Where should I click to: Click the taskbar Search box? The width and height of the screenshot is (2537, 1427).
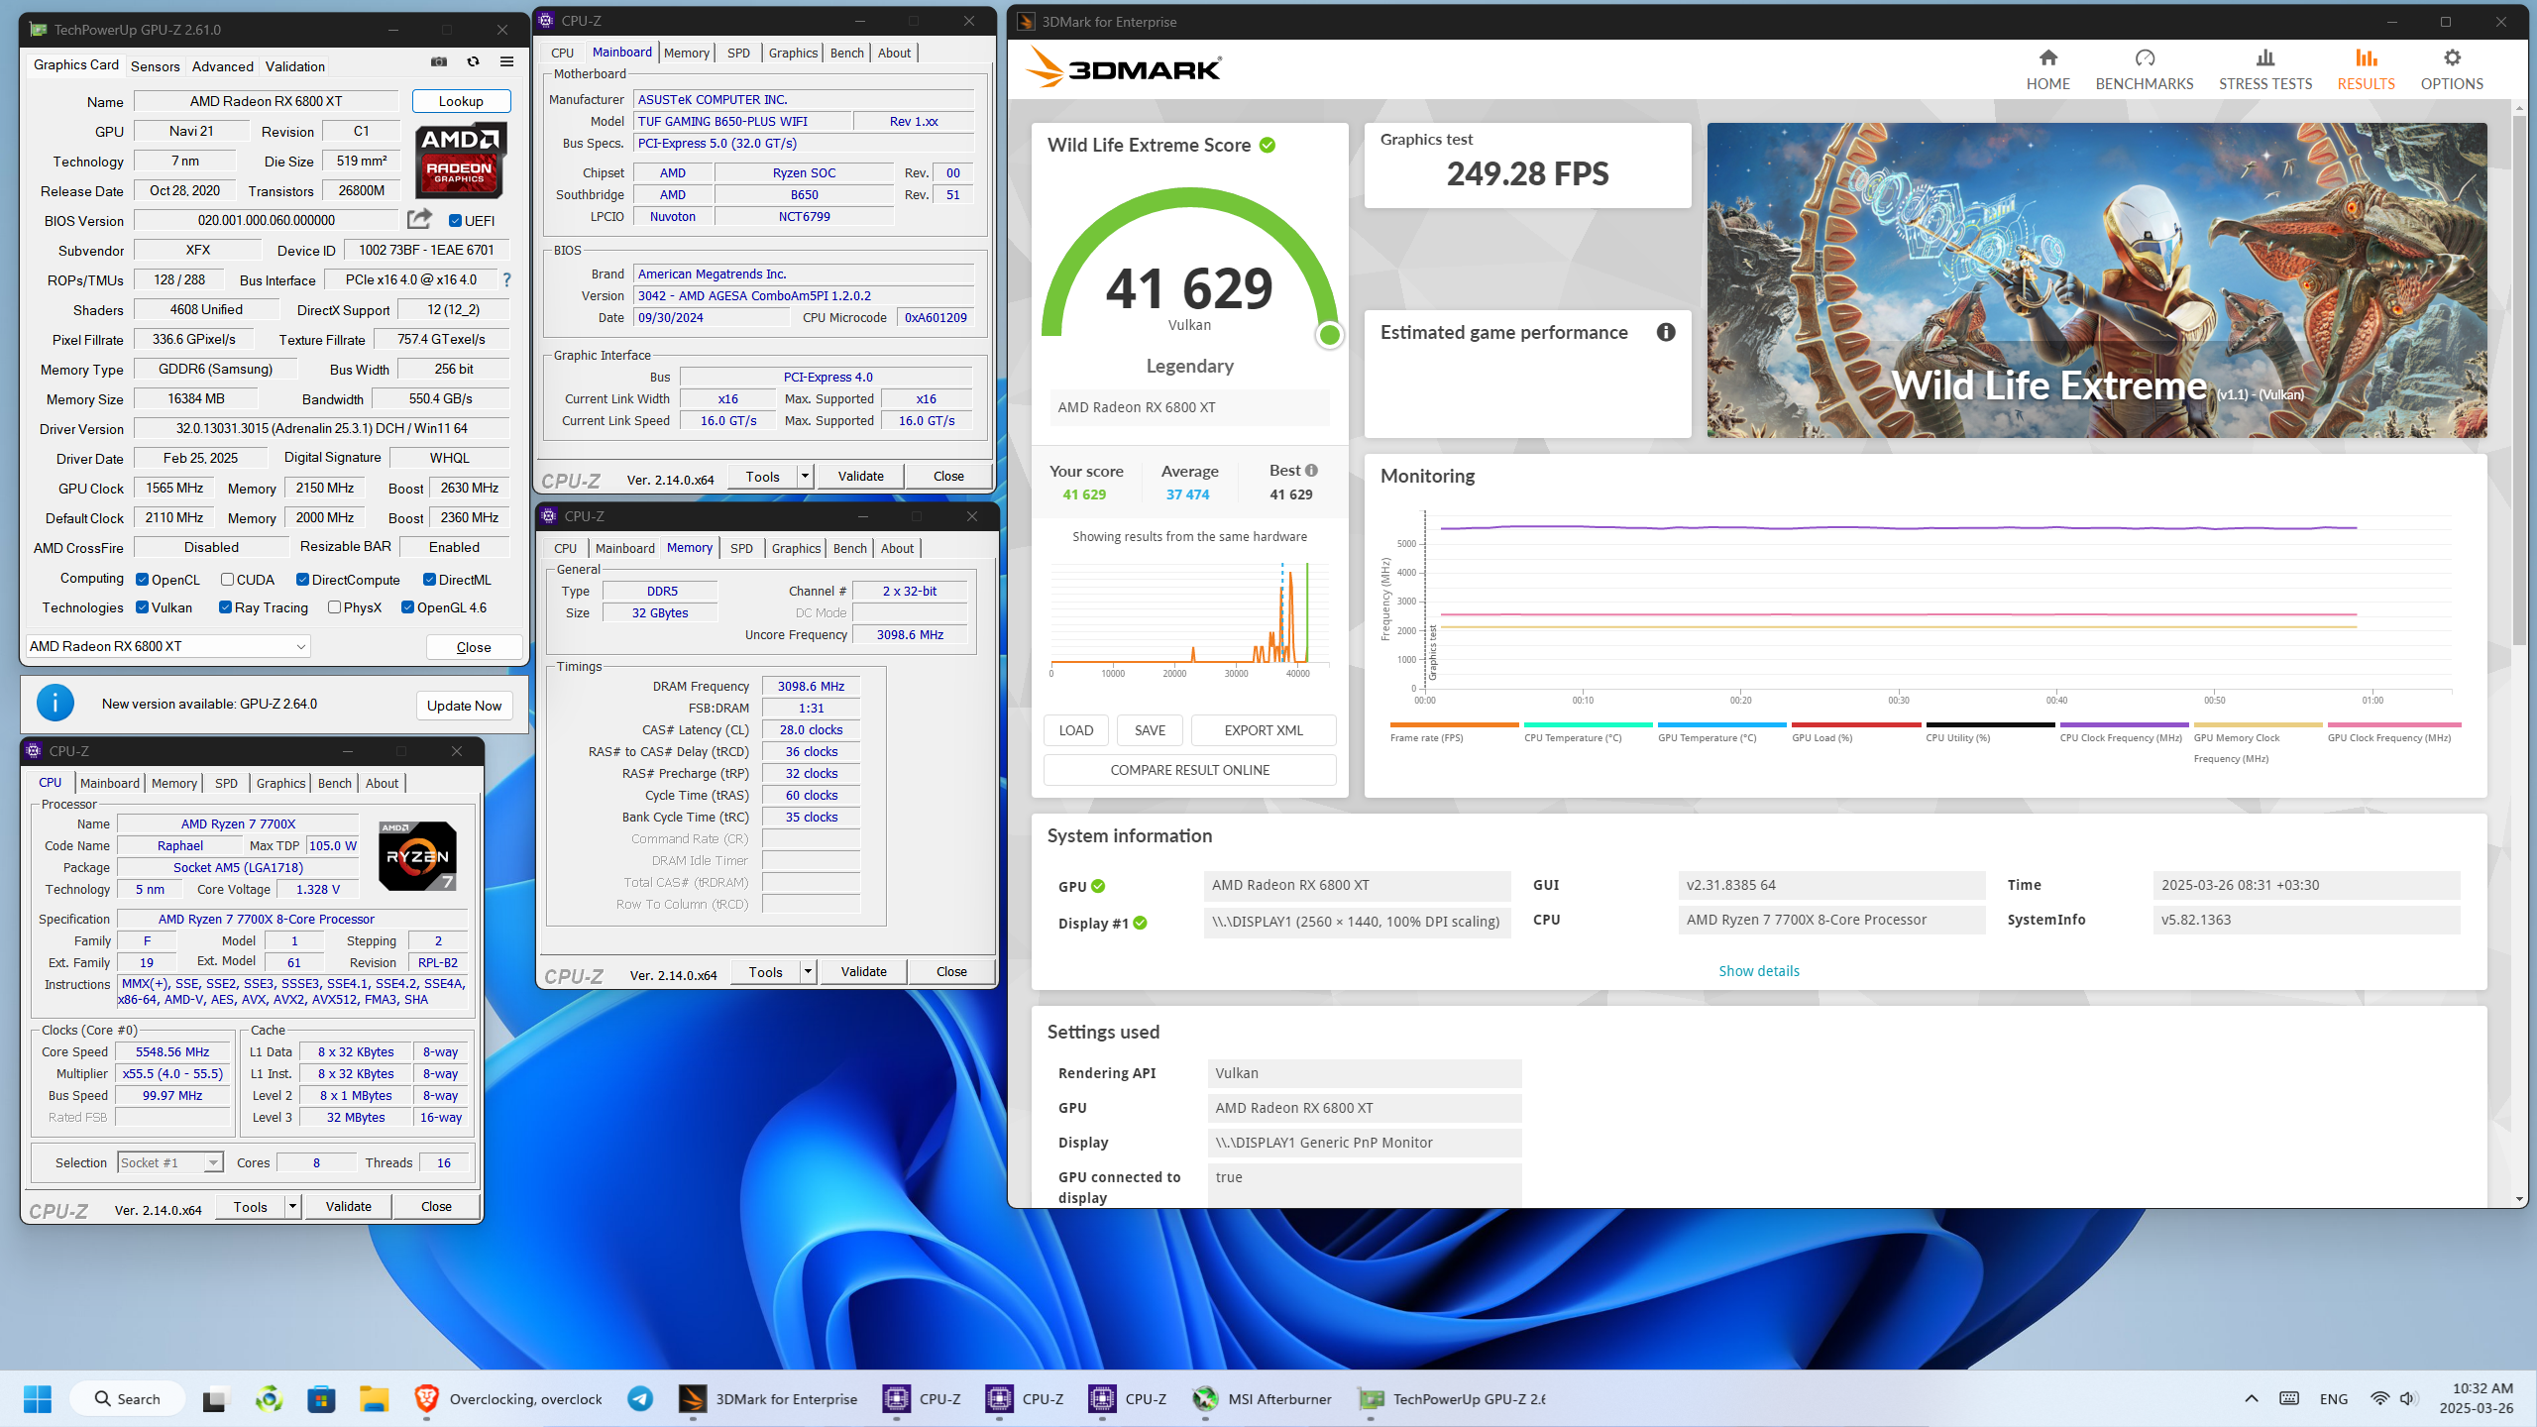point(128,1399)
